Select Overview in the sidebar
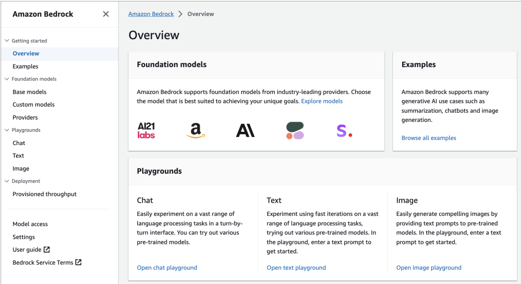 click(x=26, y=53)
